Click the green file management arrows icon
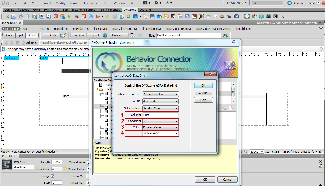This screenshot has width=325, height=186. point(225,35)
